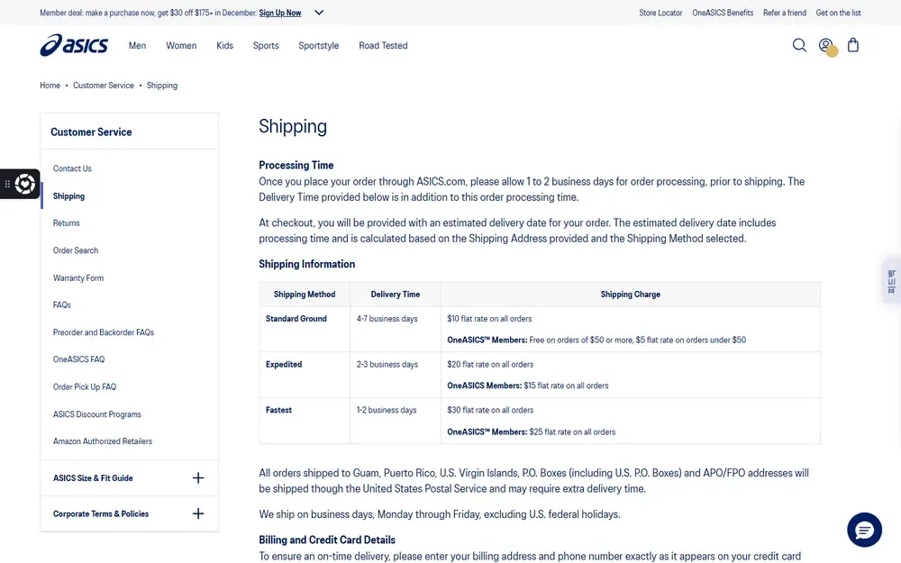Screen dimensions: 901x563
Task: Open the live chat bubble
Action: [864, 530]
